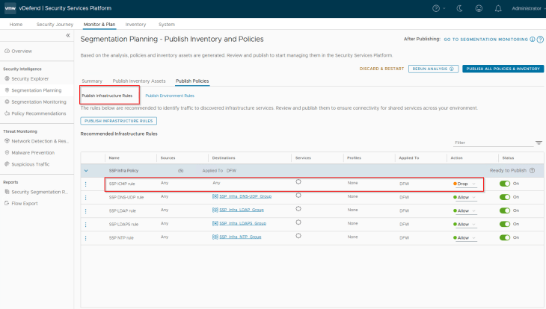546x309 pixels.
Task: Open the Allow action dropdown for SSP LDAP rule
Action: point(464,210)
